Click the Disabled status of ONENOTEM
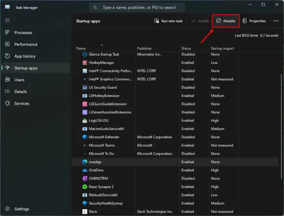This screenshot has width=284, height=216. [x=188, y=179]
